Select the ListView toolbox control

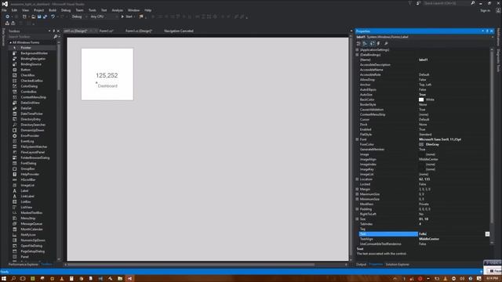click(x=34, y=207)
